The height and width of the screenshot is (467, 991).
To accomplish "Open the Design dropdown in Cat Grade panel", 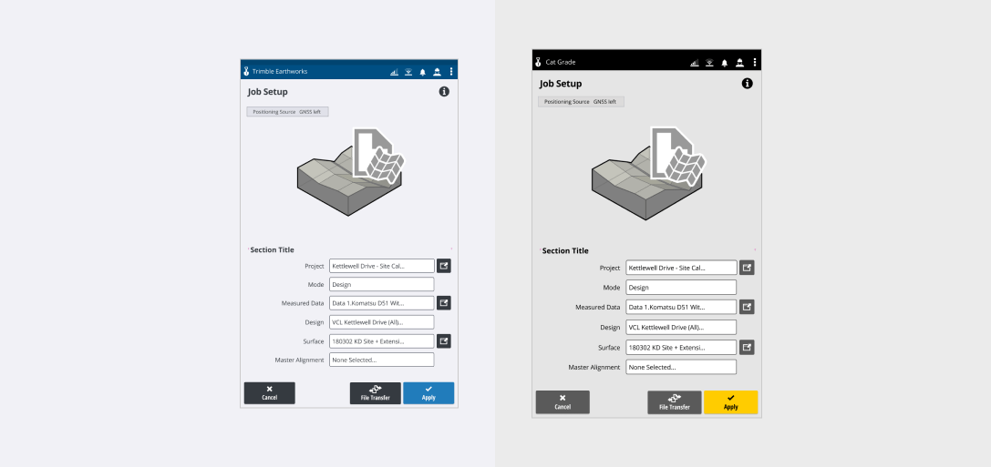I will tap(680, 327).
